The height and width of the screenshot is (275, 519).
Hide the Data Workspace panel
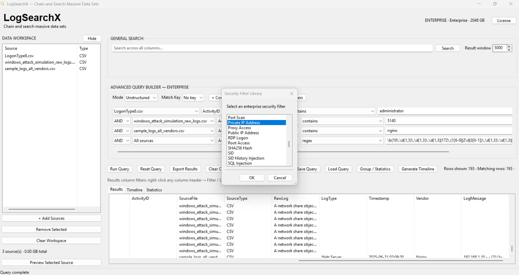coord(92,38)
